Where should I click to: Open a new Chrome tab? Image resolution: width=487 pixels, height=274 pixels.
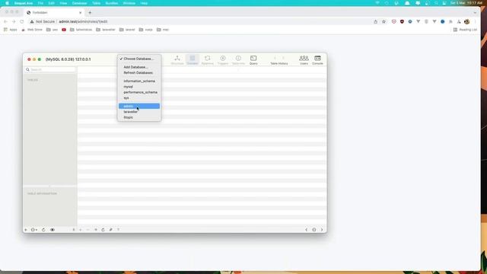click(x=90, y=13)
